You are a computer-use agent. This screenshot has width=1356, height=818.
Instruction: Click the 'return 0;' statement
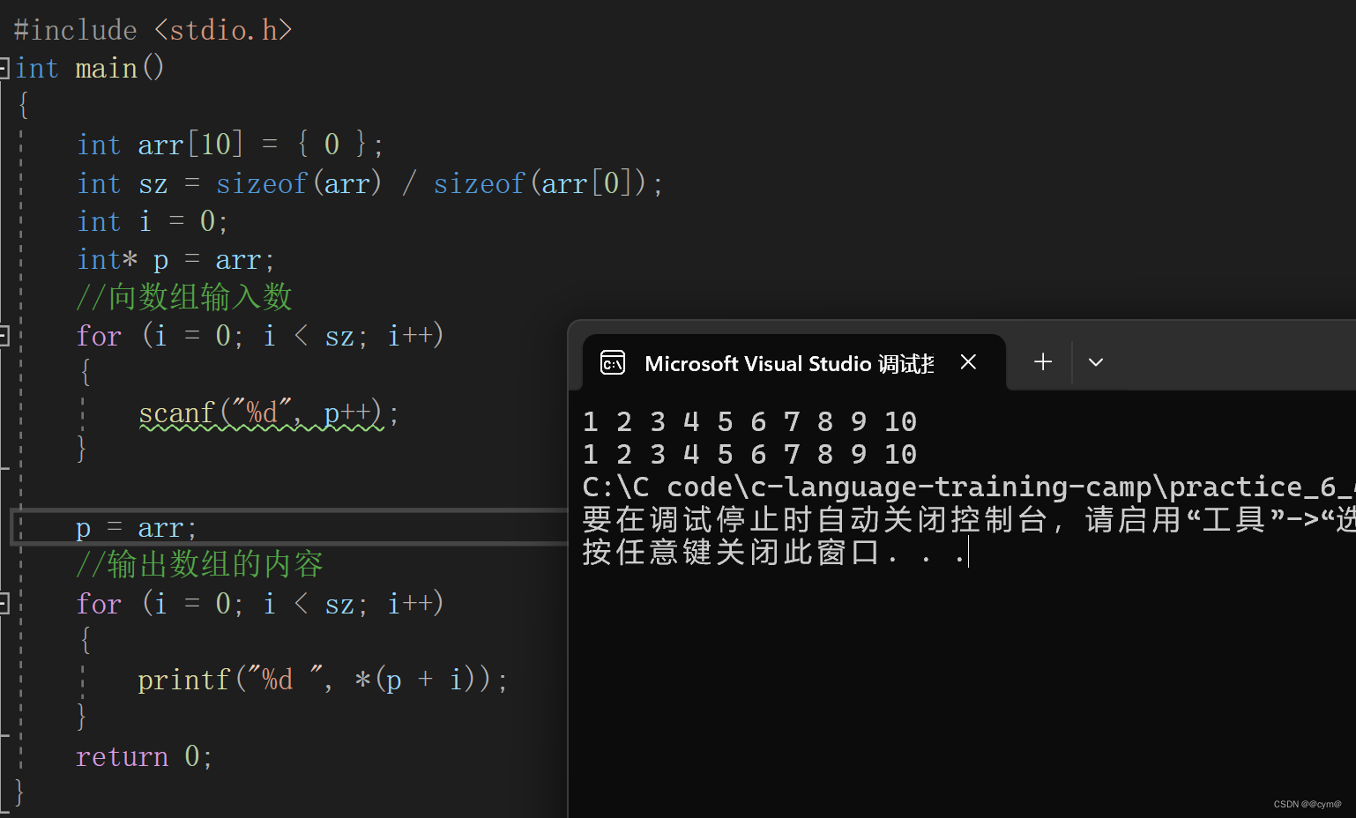coord(144,756)
